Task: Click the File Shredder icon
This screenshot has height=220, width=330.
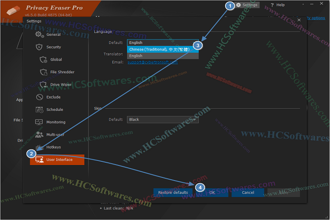Action: (x=44, y=72)
